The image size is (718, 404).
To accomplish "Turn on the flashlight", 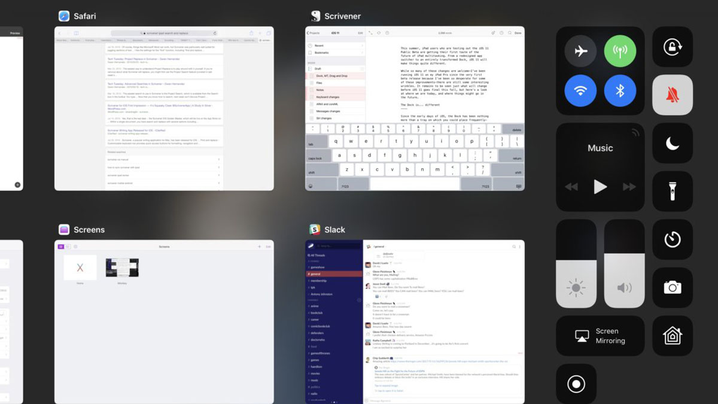I will point(672,192).
